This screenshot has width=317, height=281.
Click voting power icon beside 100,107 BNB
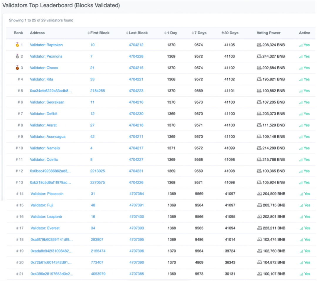259,274
